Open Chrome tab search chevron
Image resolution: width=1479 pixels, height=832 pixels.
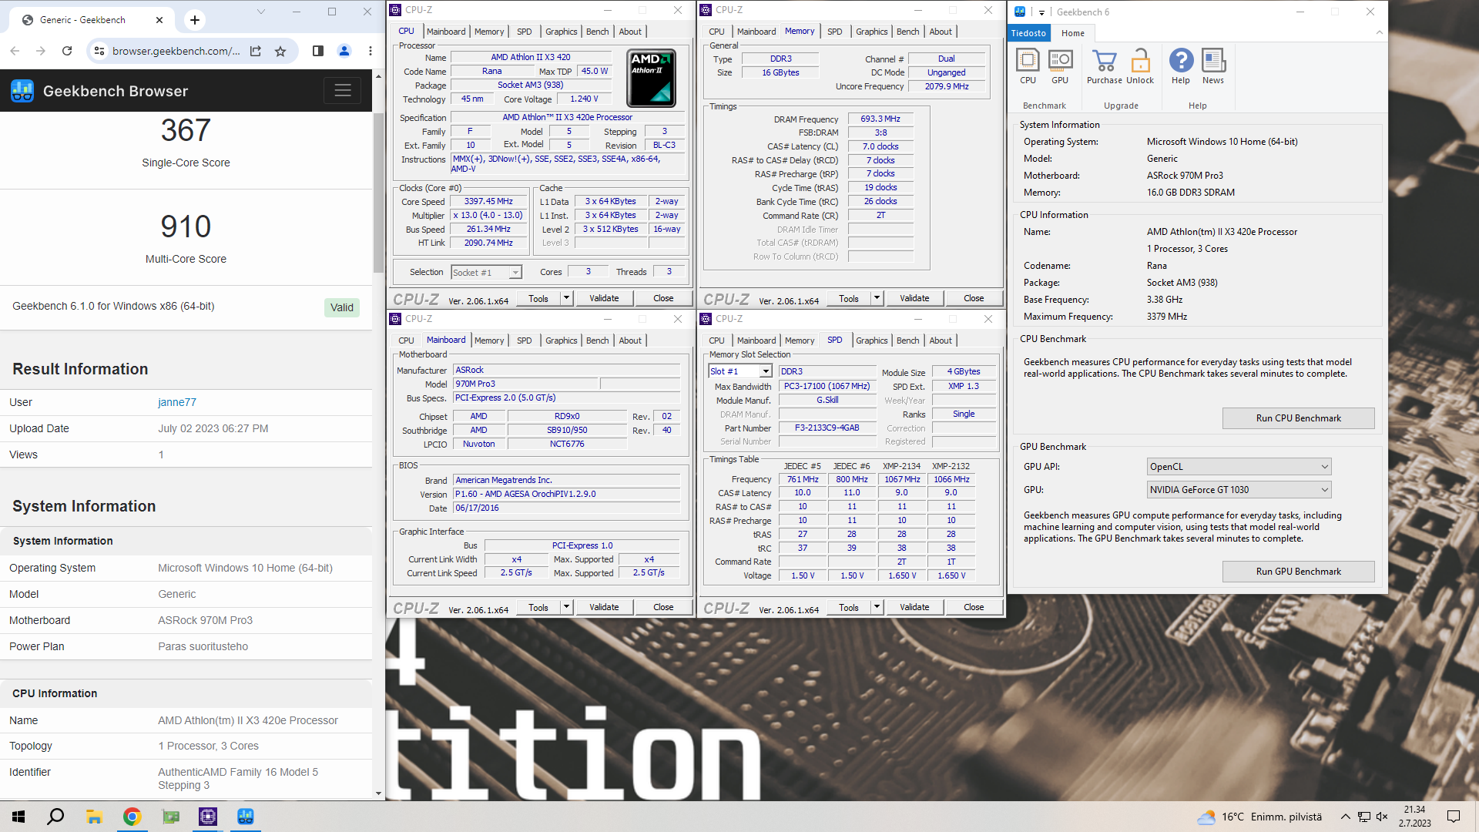coord(260,12)
